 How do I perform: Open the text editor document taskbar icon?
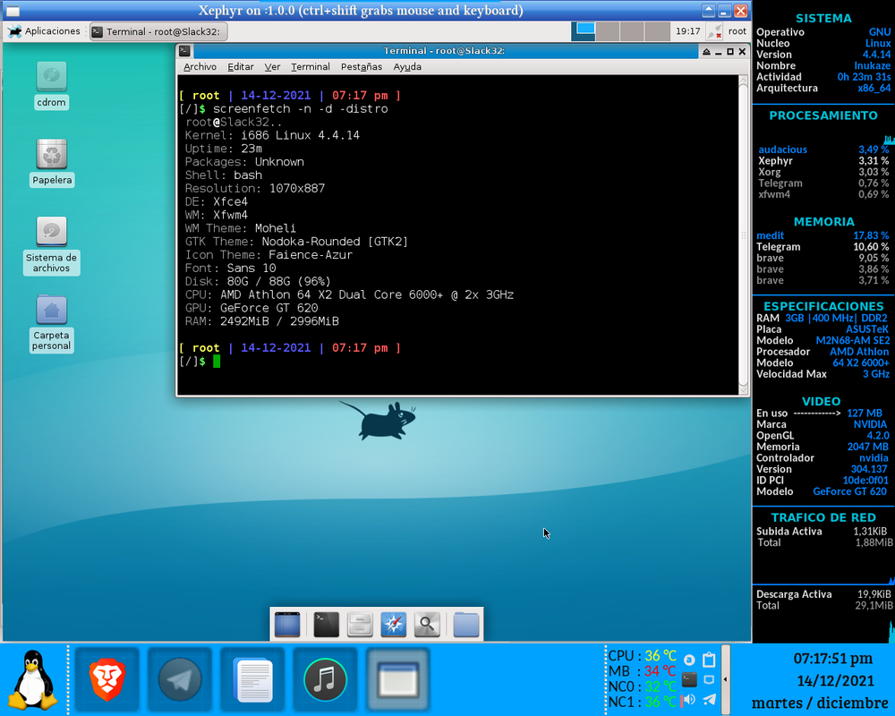tap(252, 679)
